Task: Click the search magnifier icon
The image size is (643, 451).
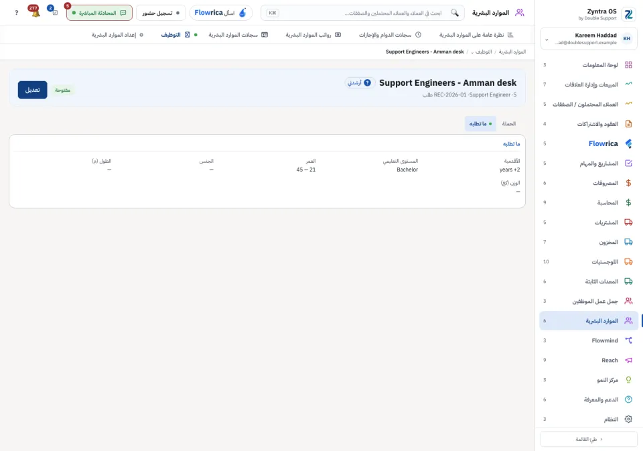Action: (x=455, y=13)
